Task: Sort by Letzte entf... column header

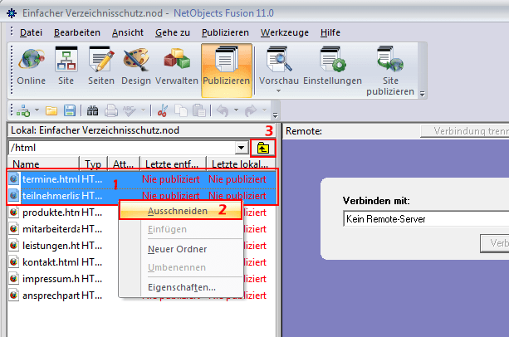Action: click(173, 164)
